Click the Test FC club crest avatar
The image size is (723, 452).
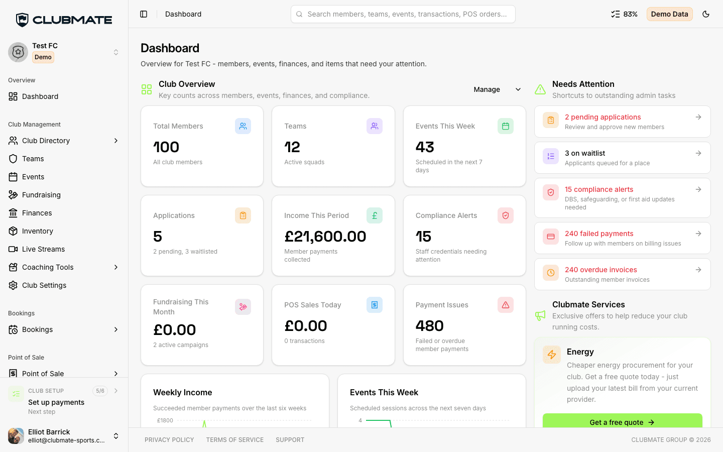coord(18,52)
